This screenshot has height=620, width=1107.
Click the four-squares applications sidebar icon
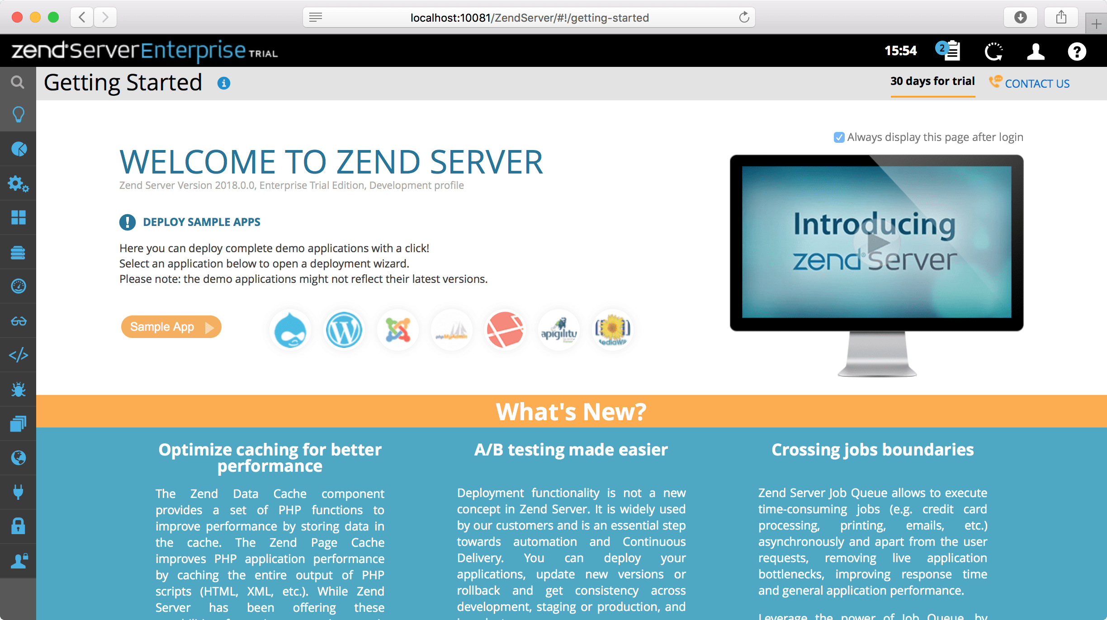[x=19, y=217]
